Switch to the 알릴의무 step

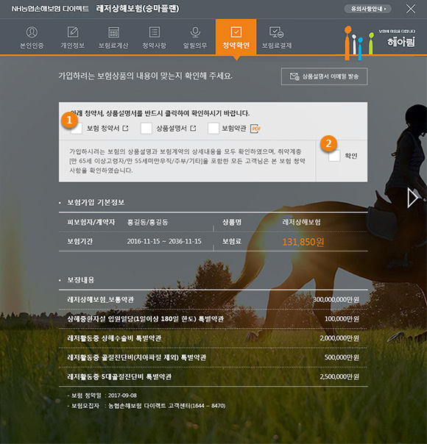pyautogui.click(x=195, y=37)
